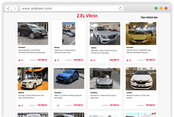Screen dimensions: 174x117
Task: Click the megaphone icon on Volvo S60 card
Action: pyautogui.click(x=127, y=60)
